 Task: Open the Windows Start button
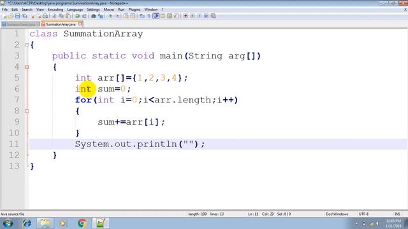pos(8,223)
